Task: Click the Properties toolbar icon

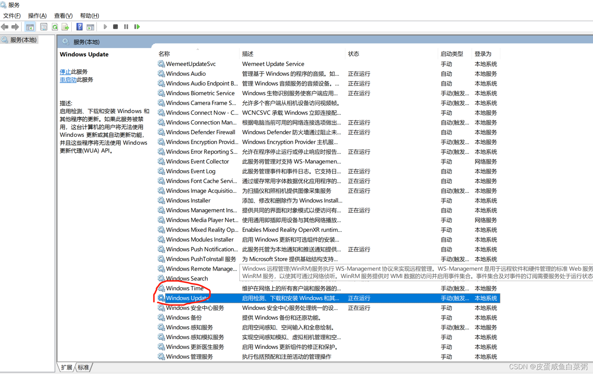Action: (44, 27)
